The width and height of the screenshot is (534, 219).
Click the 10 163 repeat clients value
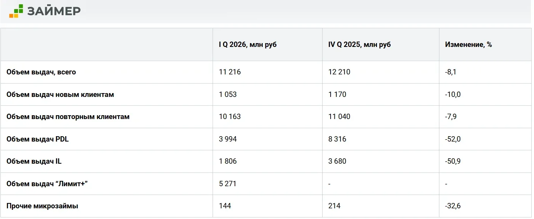(x=230, y=117)
